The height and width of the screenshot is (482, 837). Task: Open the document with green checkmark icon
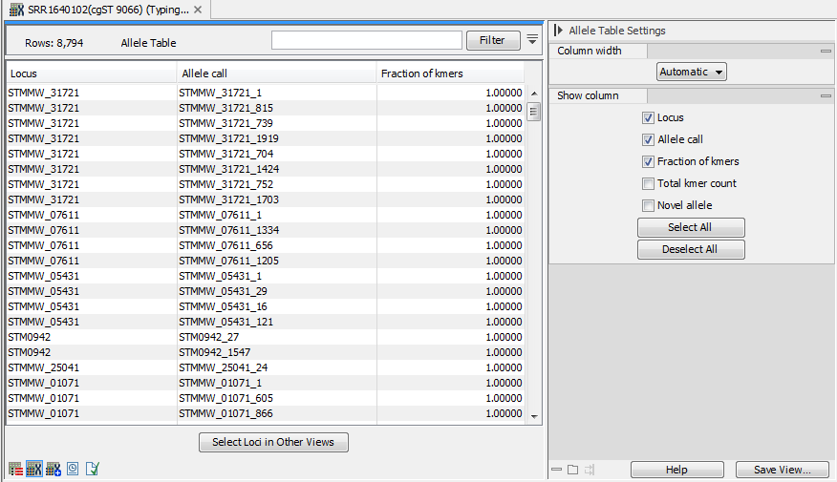92,469
